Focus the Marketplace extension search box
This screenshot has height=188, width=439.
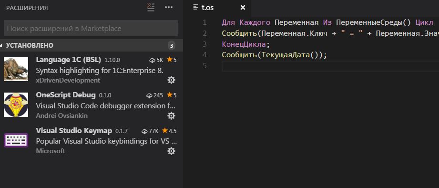91,28
